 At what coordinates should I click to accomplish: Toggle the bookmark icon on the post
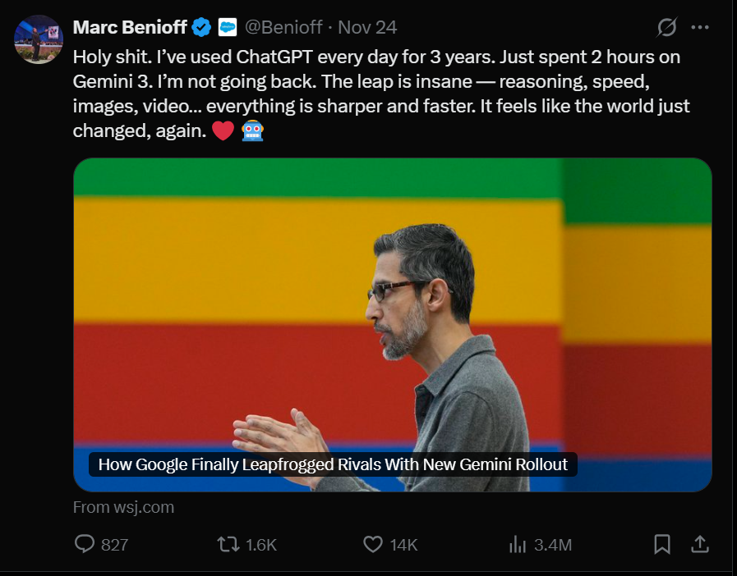pyautogui.click(x=662, y=544)
